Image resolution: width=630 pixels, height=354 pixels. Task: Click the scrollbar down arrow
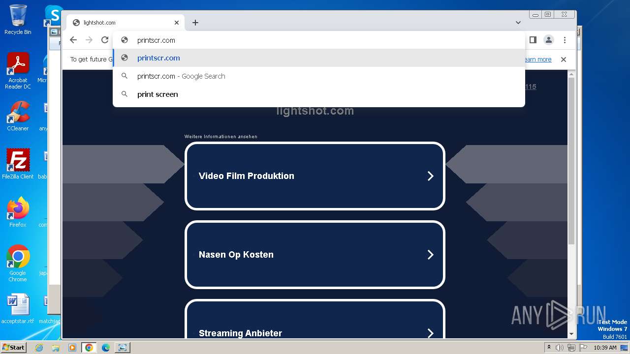571,334
